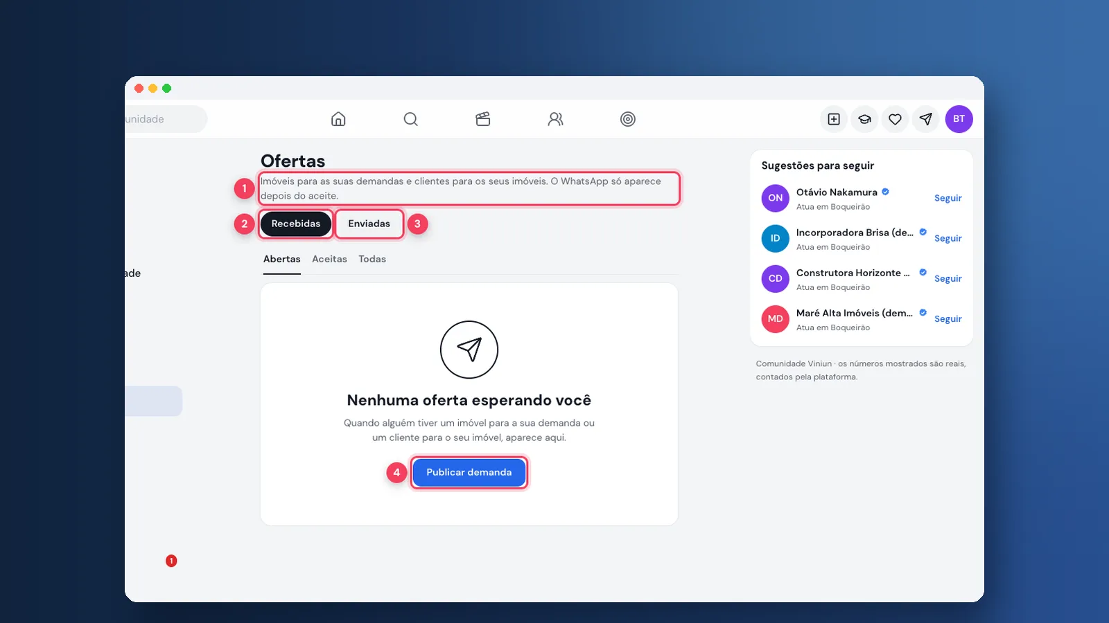The image size is (1109, 623).
Task: Open the home icon in top navigation
Action: click(338, 119)
